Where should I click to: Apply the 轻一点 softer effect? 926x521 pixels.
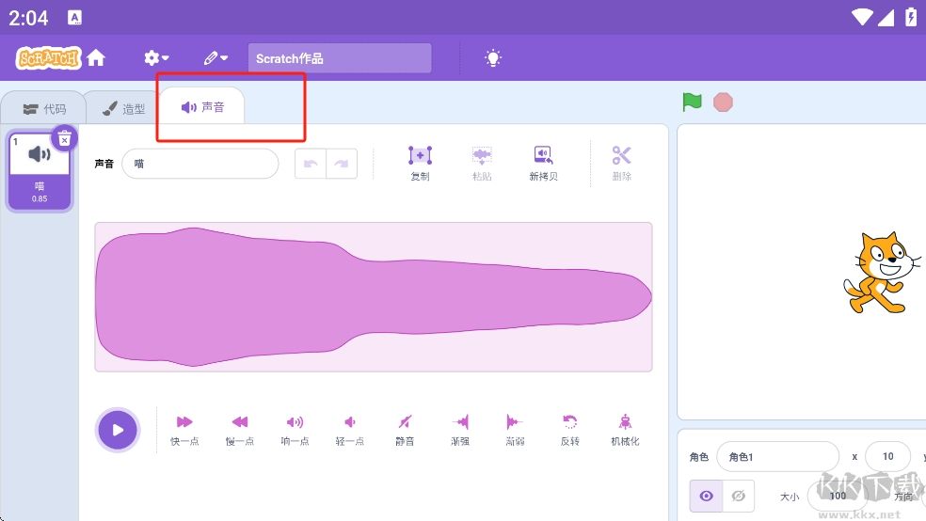(x=350, y=430)
